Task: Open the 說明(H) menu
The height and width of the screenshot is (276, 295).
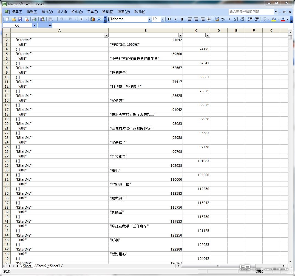Action: (140, 12)
